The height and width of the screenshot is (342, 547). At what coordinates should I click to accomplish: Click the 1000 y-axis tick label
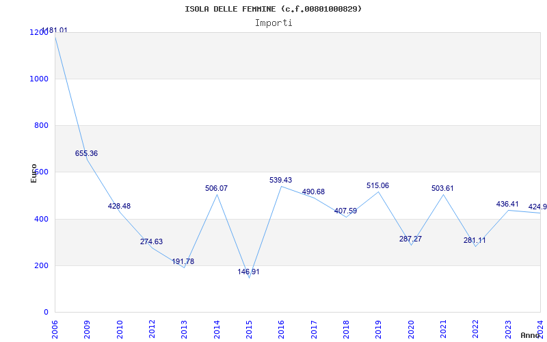40,79
